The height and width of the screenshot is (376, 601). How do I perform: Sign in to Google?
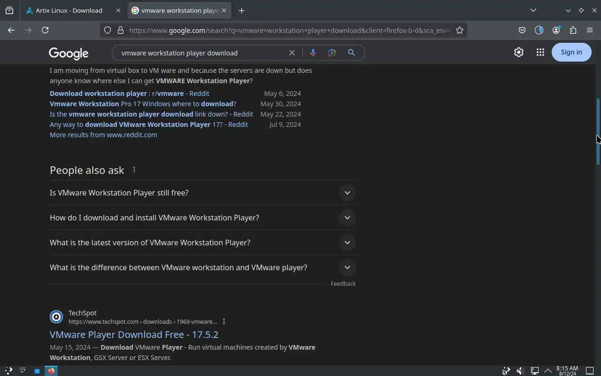point(571,52)
